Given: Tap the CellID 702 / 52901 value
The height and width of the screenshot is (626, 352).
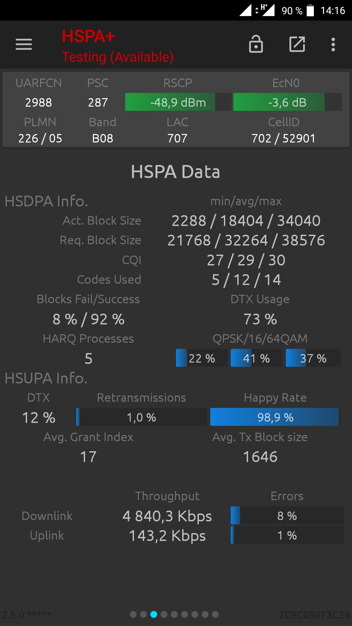Looking at the screenshot, I should pos(284,138).
